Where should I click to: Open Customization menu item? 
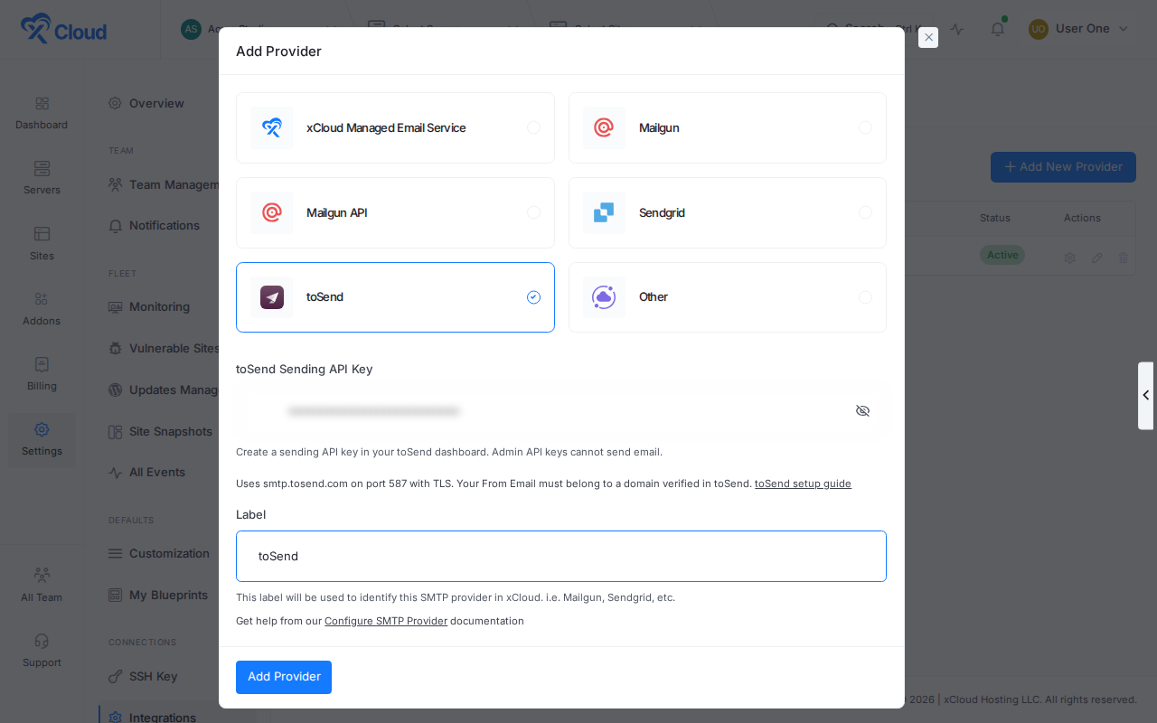[x=159, y=553]
